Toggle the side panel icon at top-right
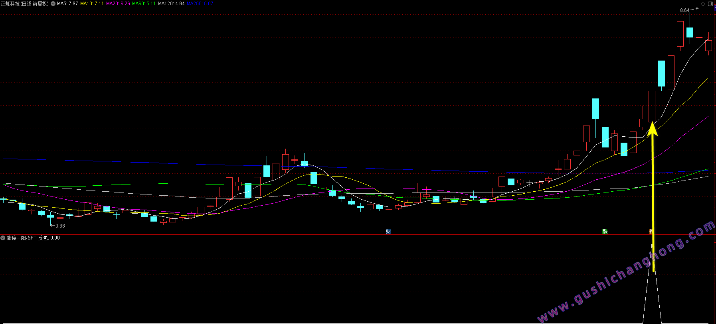 pos(710,4)
